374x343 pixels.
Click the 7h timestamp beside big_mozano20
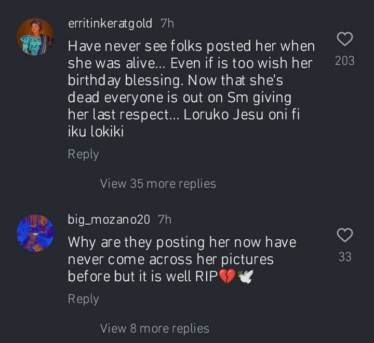pyautogui.click(x=164, y=219)
